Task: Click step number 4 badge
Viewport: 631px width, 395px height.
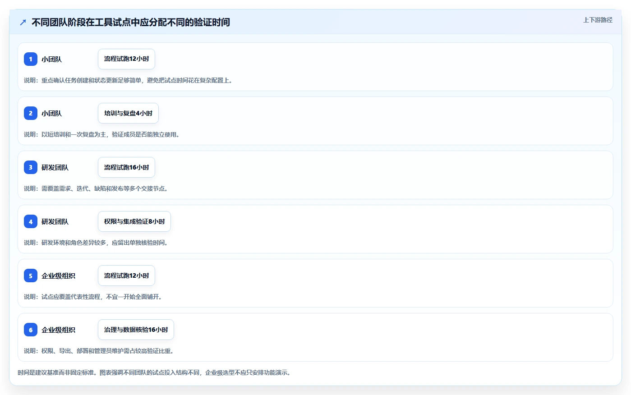Action: (x=31, y=221)
